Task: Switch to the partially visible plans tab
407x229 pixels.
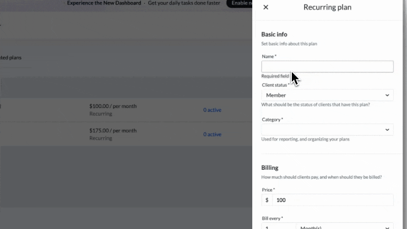Action: (x=11, y=58)
